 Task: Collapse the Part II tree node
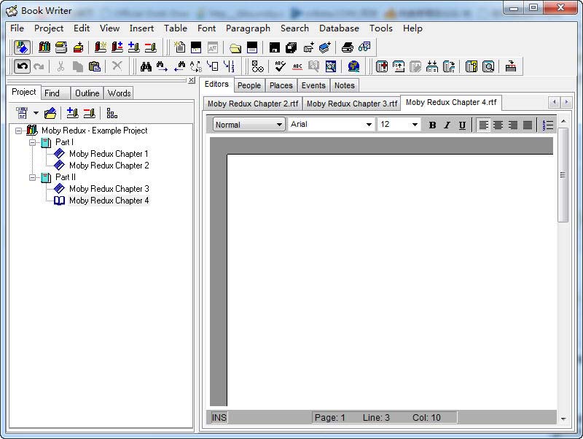pos(33,177)
